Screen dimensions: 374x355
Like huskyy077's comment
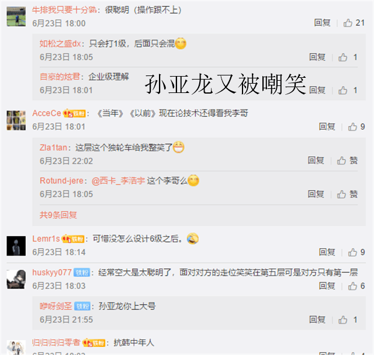tap(356, 286)
